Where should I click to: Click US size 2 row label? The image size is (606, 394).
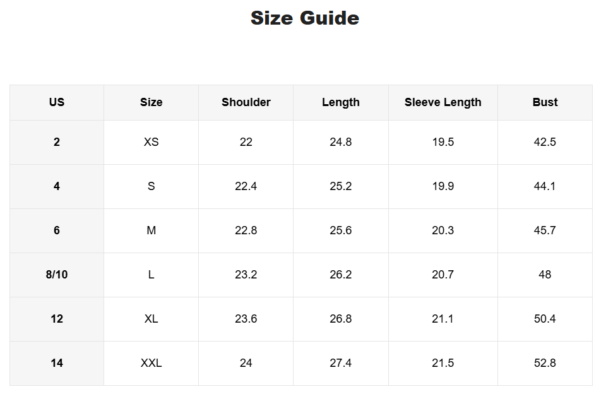[x=57, y=142]
